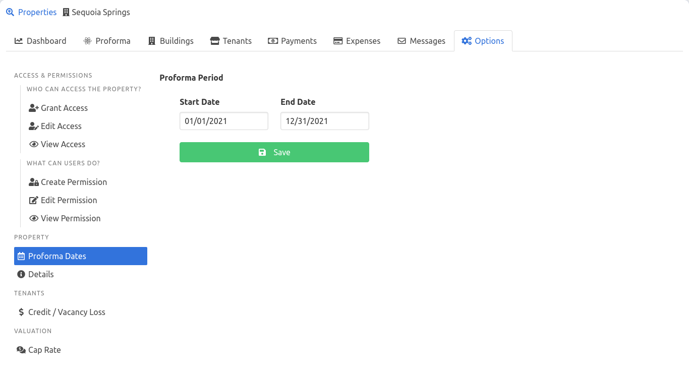Click the Expenses credit card icon
Viewport: 689px width, 373px height.
338,41
